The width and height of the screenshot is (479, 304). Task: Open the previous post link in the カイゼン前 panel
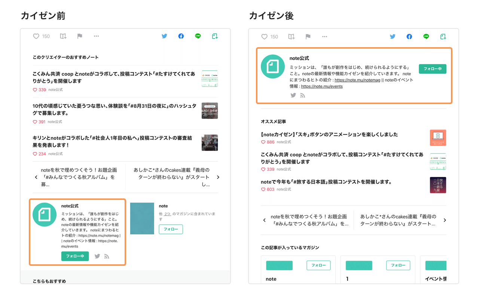pos(79,177)
